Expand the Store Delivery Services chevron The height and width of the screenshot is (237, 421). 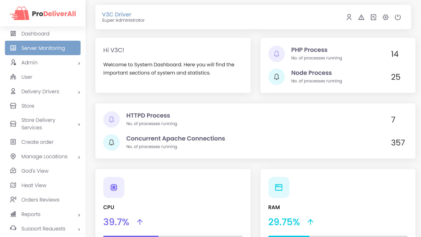tap(79, 124)
